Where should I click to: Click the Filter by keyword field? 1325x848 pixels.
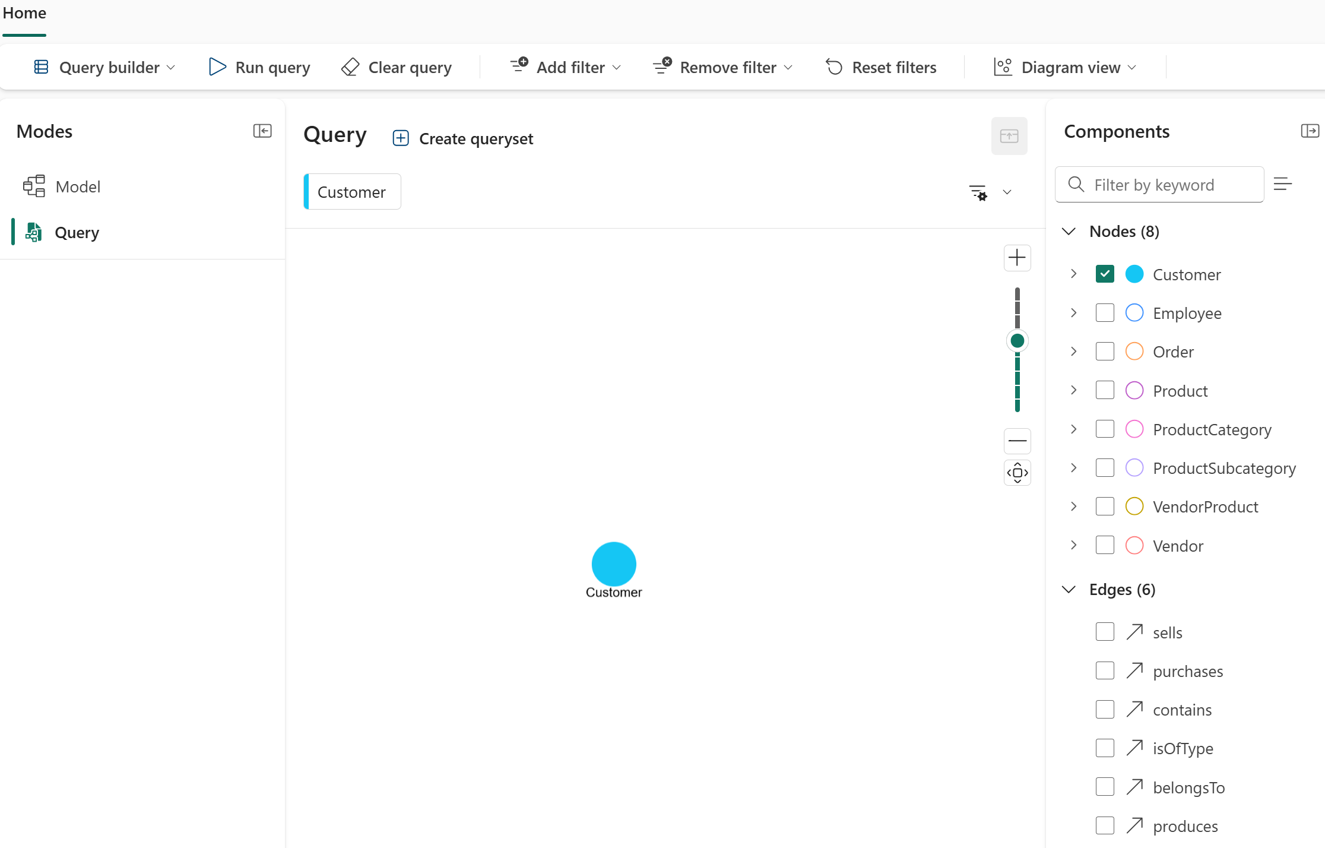pyautogui.click(x=1169, y=185)
